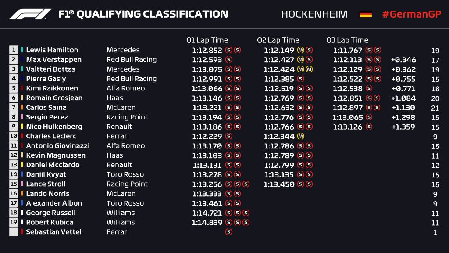Viewport: 449px width, 253px height.
Task: Click soft tyre icon beside Leclerc's Q1 time
Action: 228,136
